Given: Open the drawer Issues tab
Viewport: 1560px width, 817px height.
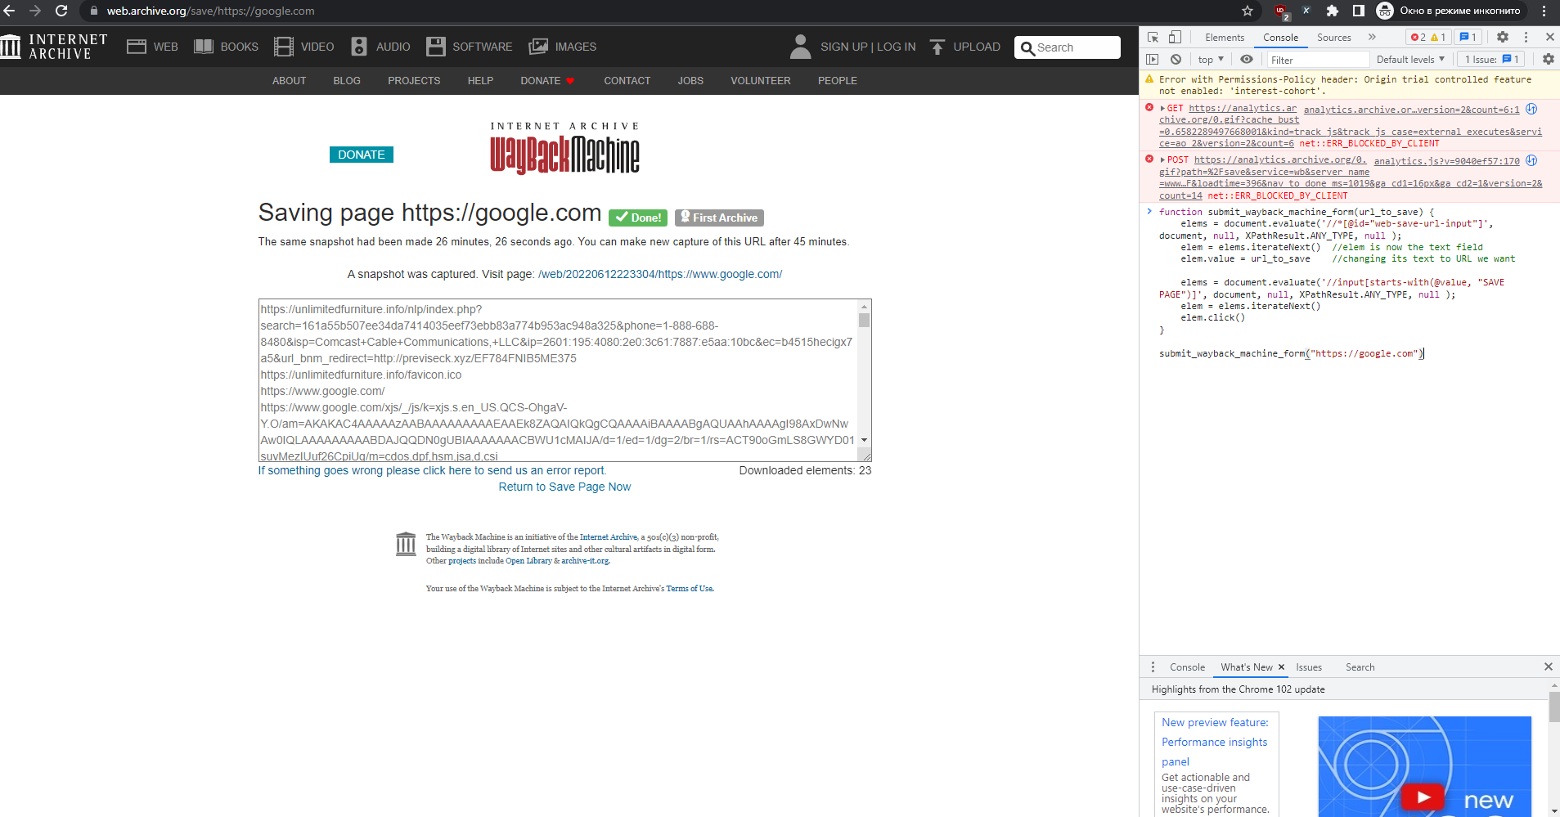Looking at the screenshot, I should (x=1309, y=667).
